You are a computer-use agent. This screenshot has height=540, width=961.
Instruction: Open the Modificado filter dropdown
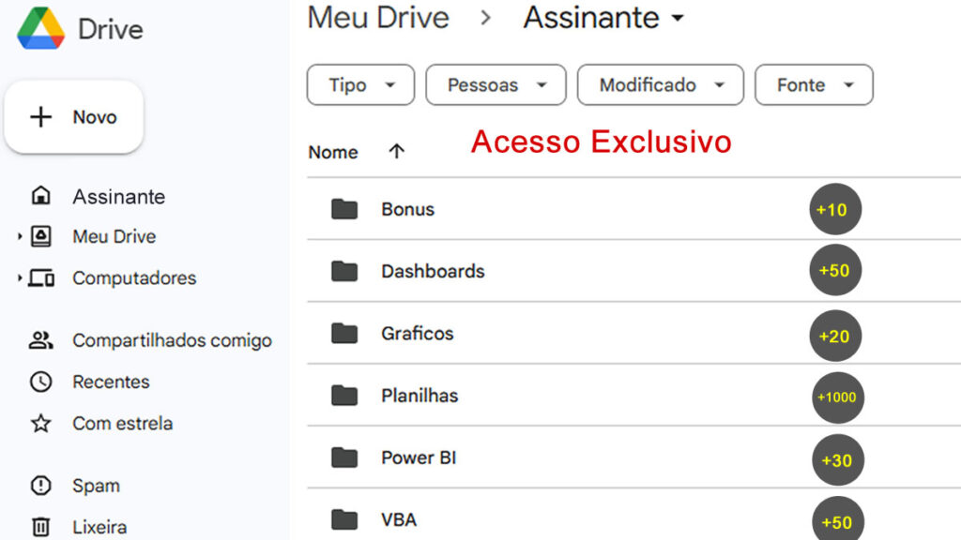[660, 84]
